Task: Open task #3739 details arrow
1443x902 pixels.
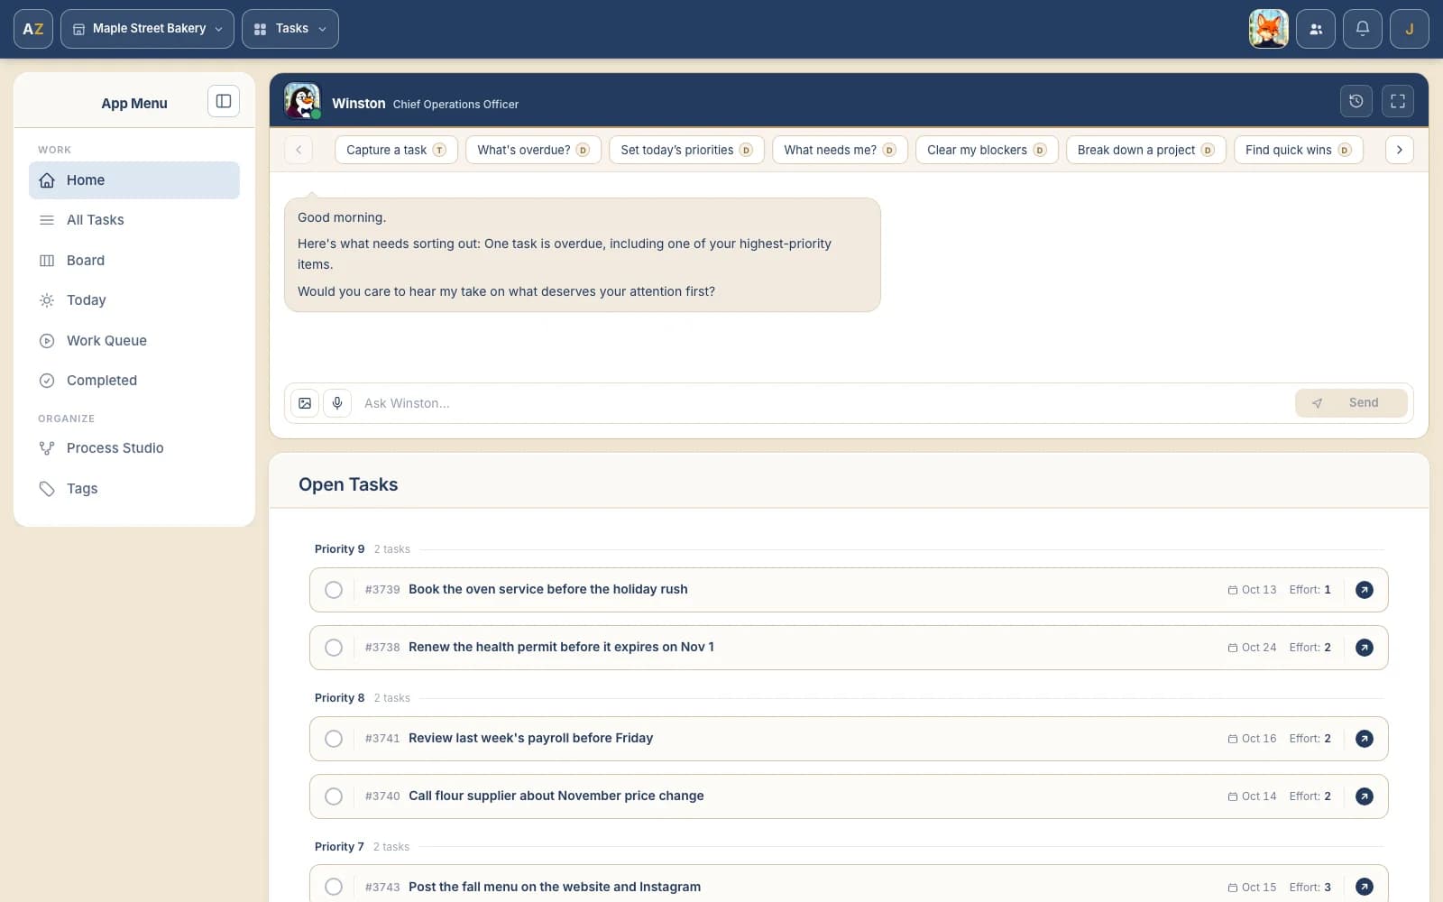Action: pyautogui.click(x=1365, y=590)
